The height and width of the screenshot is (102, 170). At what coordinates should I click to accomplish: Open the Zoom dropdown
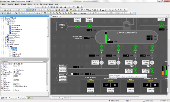76,13
